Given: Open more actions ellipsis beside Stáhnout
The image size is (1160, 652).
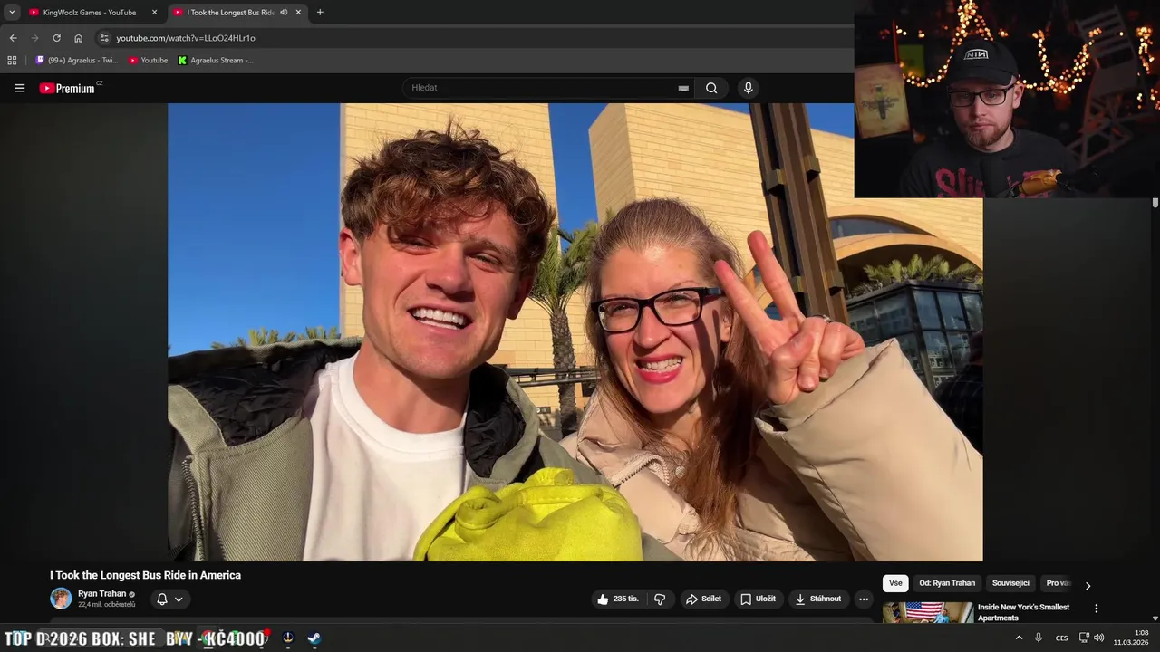Looking at the screenshot, I should point(863,599).
